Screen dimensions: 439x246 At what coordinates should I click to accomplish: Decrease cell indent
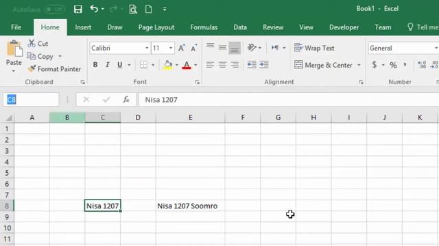[x=252, y=65]
